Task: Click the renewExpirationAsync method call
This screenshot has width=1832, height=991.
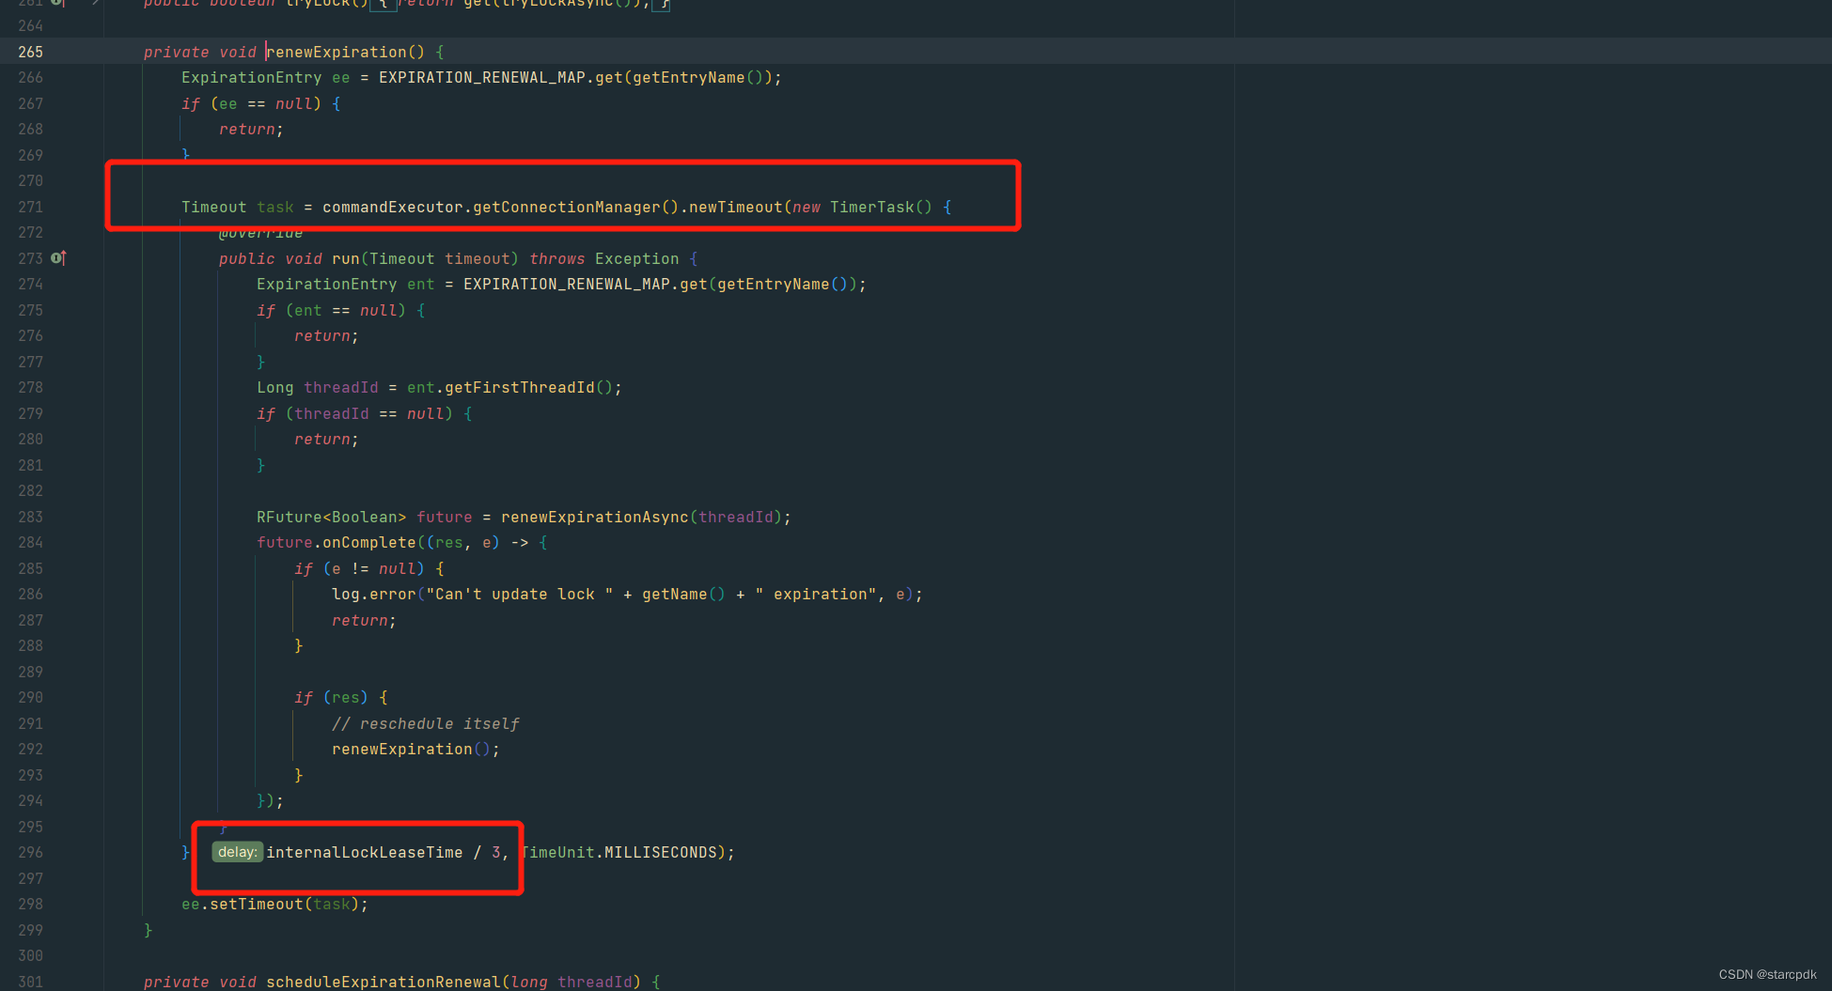Action: click(595, 517)
